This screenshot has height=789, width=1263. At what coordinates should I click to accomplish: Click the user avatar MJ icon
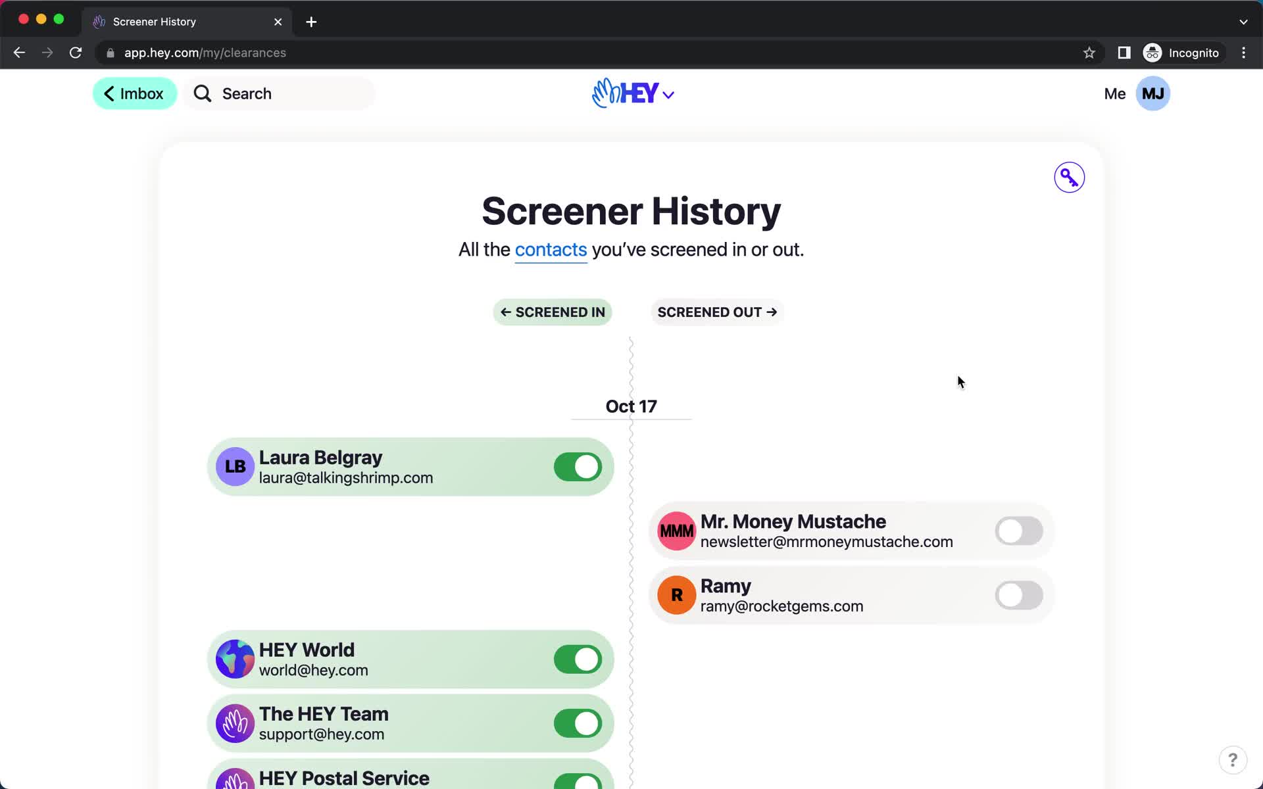tap(1152, 93)
